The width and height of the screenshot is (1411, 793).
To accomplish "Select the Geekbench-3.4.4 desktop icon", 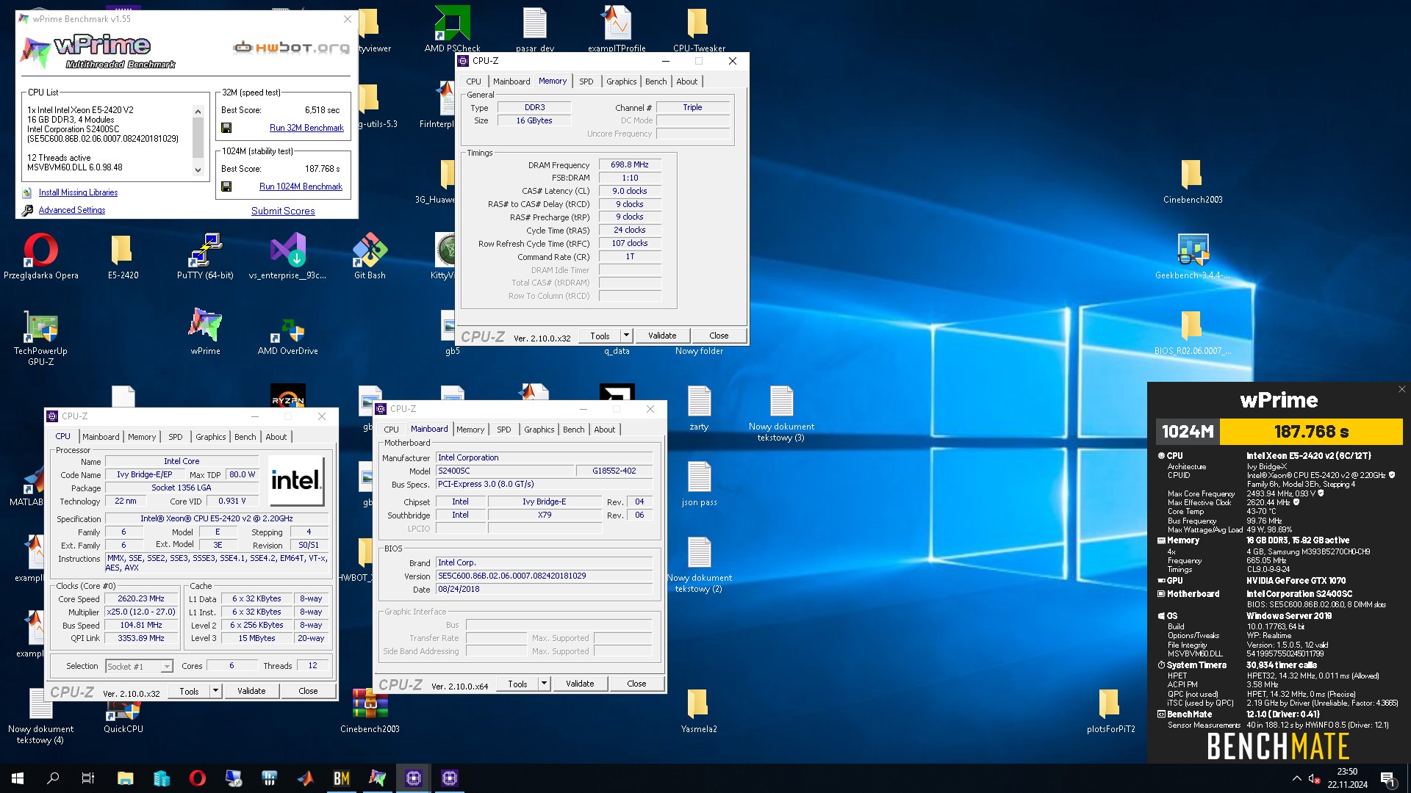I will coord(1193,257).
